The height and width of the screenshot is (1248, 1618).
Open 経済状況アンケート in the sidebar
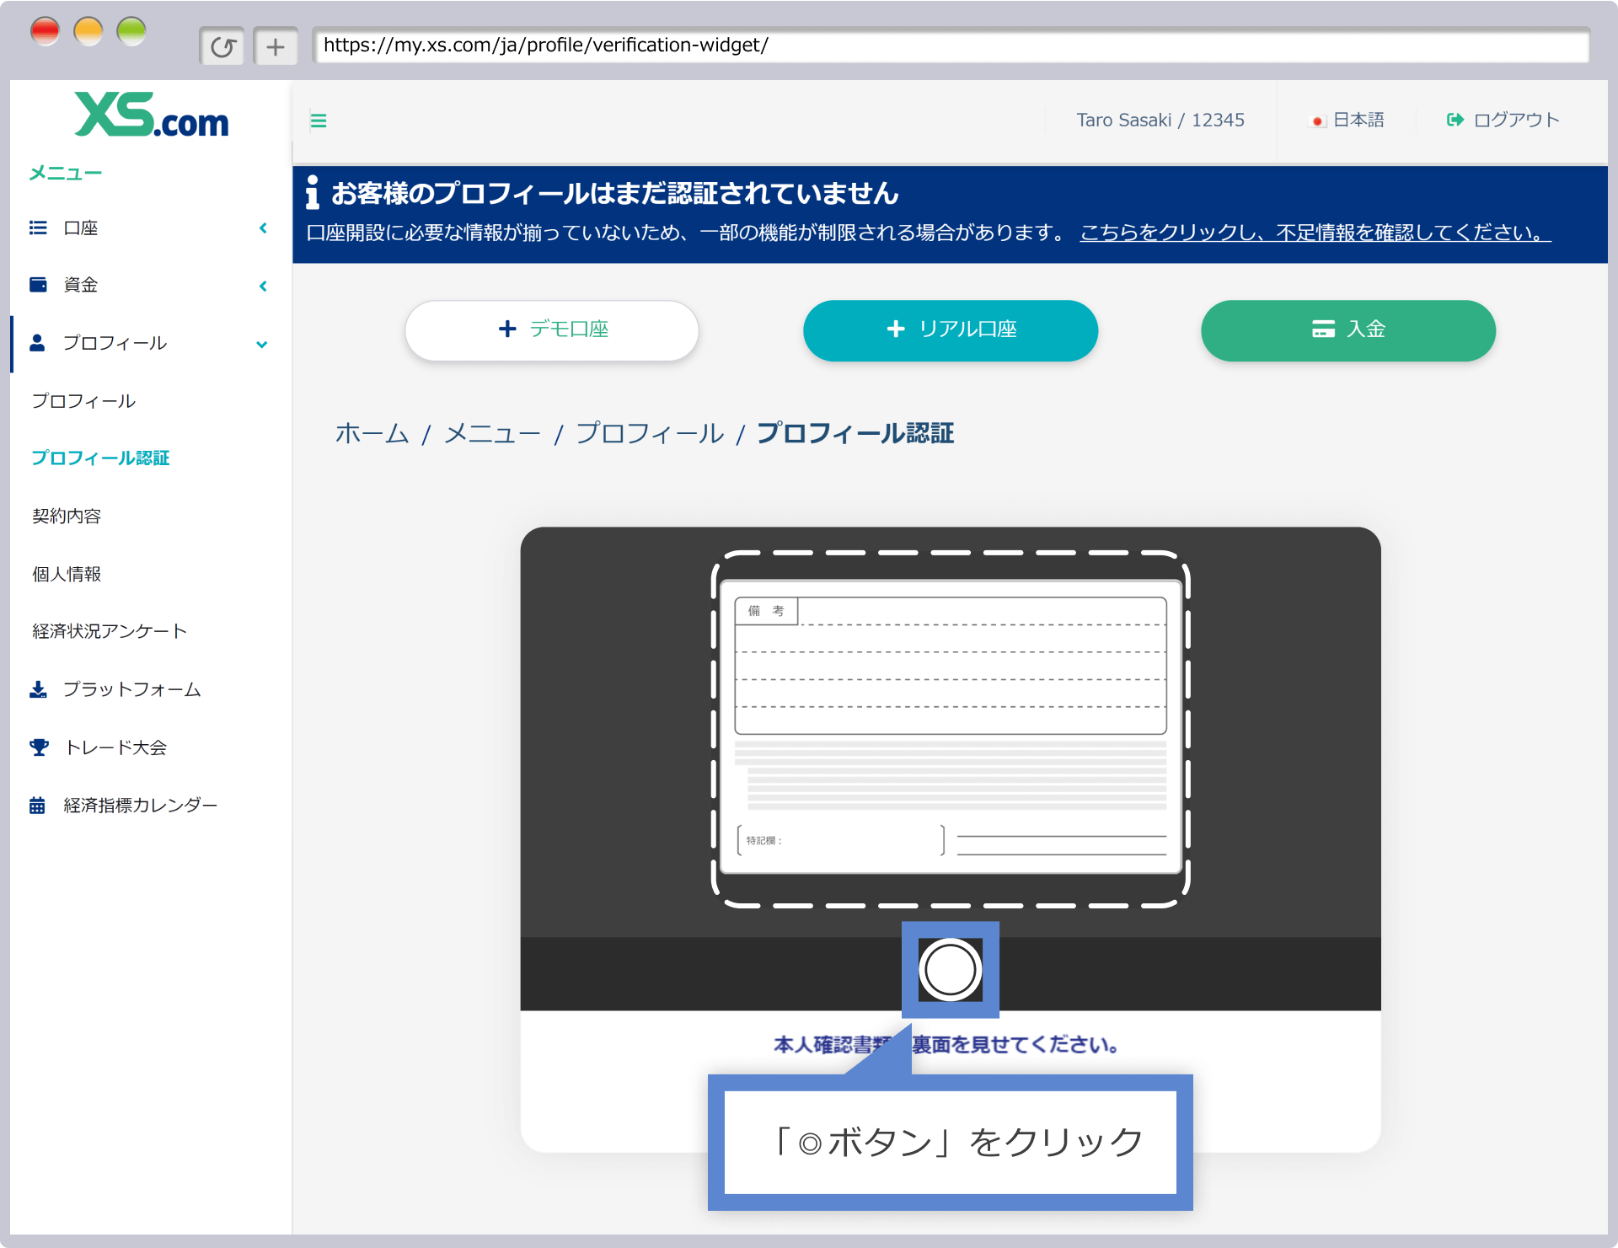(110, 631)
